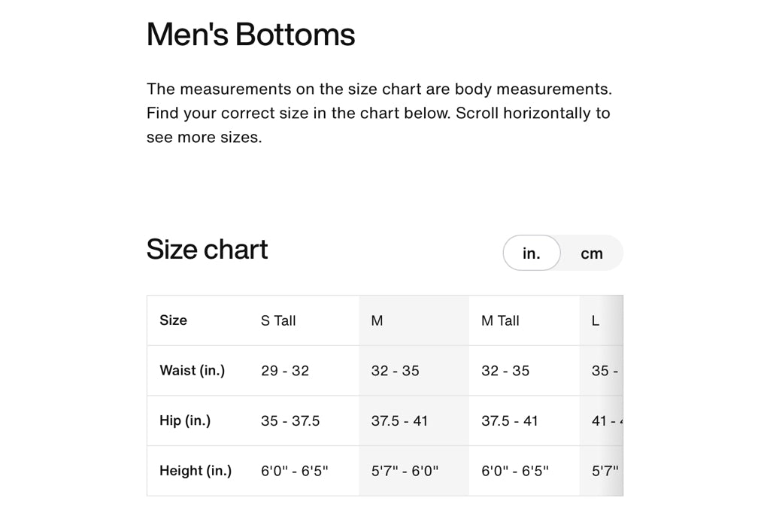Click the M column hip value
This screenshot has height=522, width=770.
pyautogui.click(x=399, y=420)
